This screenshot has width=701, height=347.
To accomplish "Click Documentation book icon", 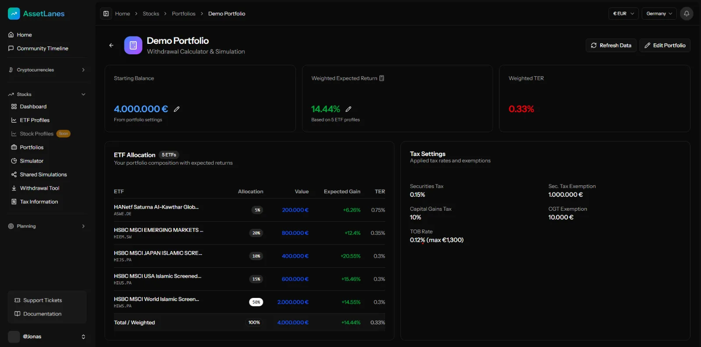I will click(18, 314).
